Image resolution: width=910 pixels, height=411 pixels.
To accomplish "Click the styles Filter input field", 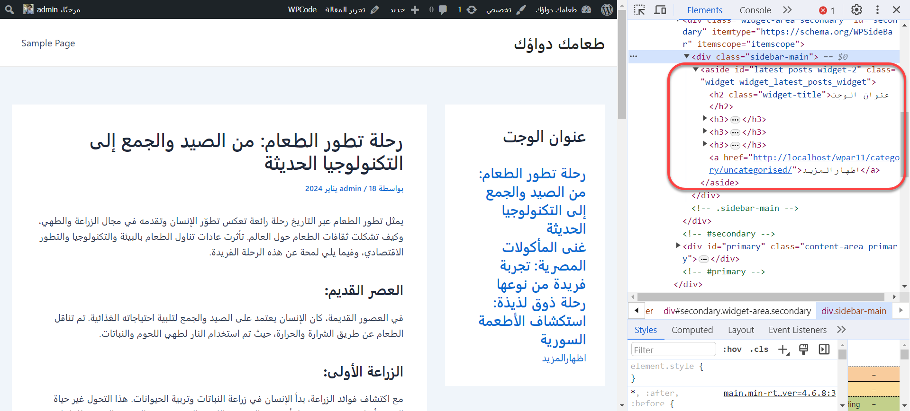I will coord(673,350).
